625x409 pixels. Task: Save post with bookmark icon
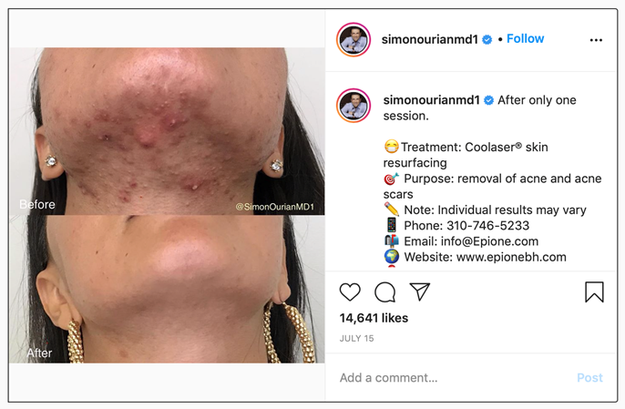(594, 291)
